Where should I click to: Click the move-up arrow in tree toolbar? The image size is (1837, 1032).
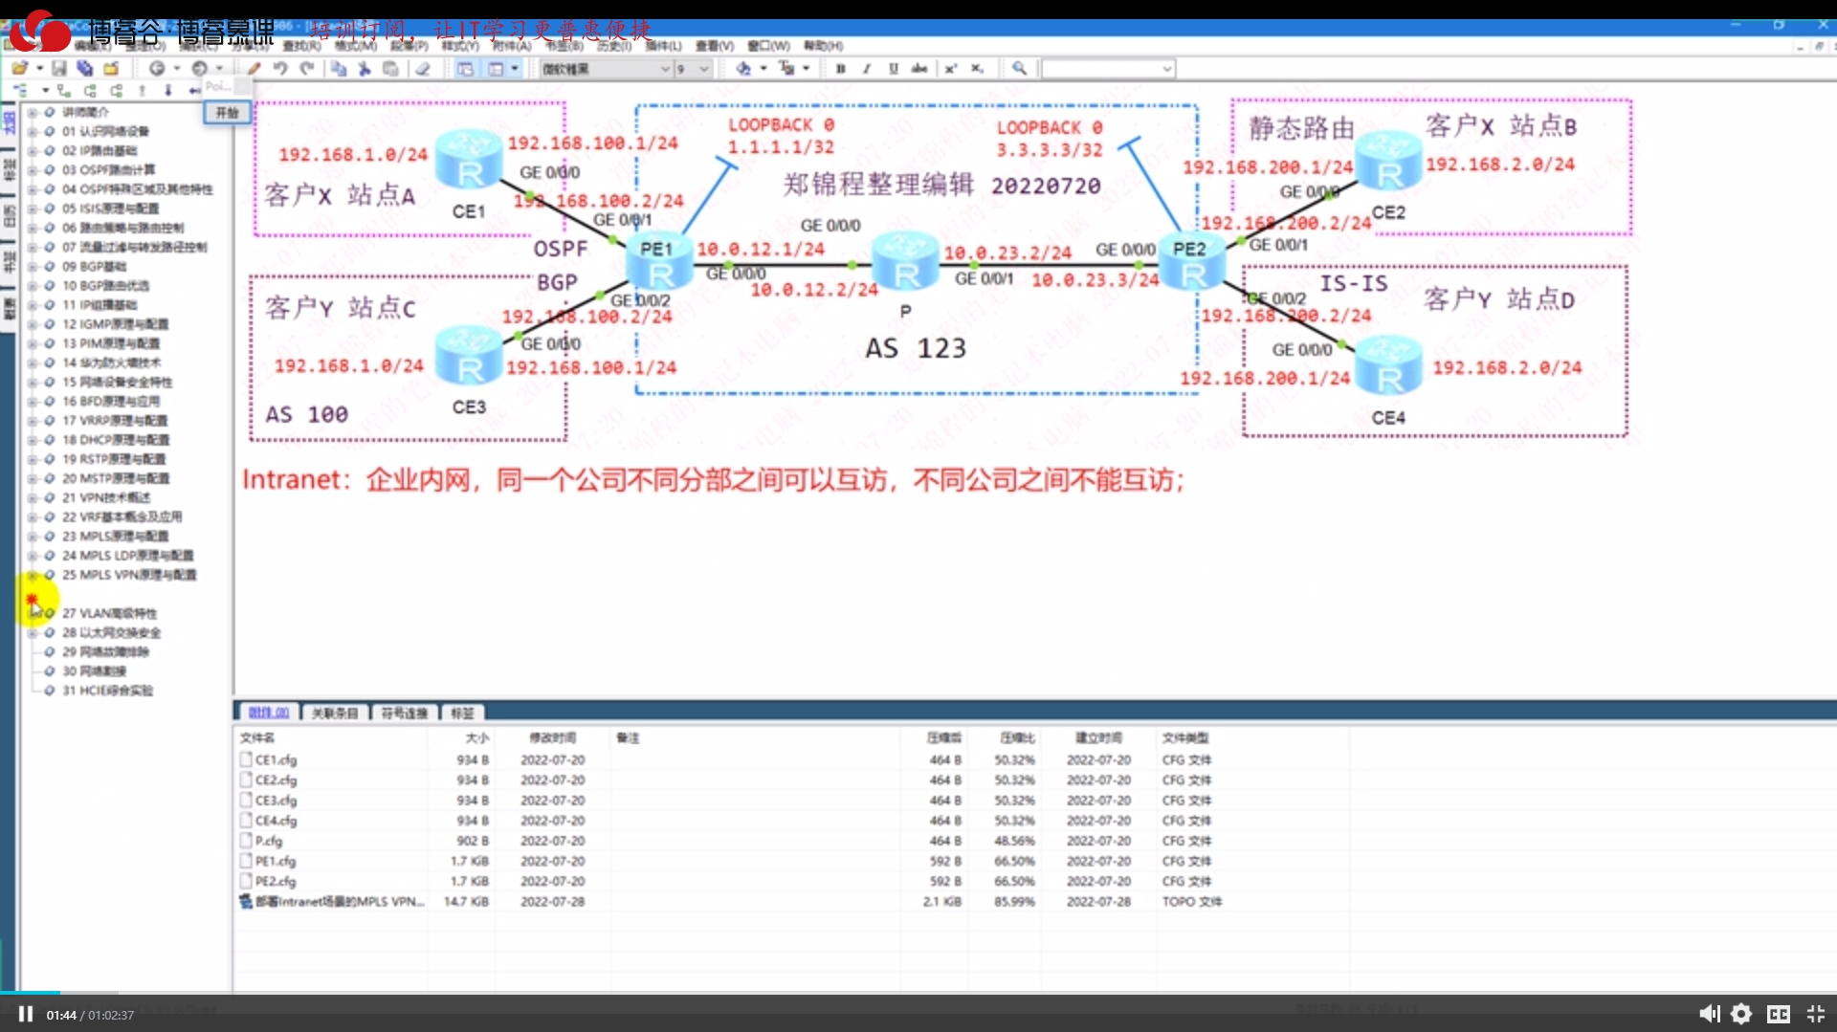(142, 90)
